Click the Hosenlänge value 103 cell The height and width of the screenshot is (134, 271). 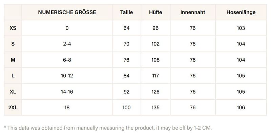click(241, 28)
